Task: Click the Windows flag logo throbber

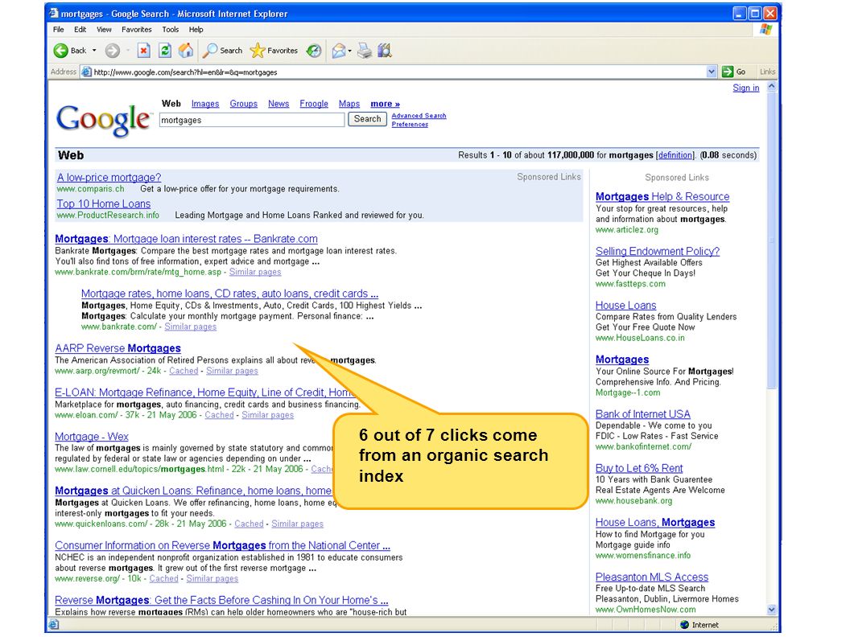Action: 766,29
